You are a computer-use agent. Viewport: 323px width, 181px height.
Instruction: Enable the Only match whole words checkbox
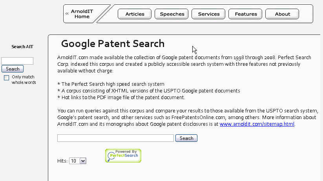tap(7, 78)
